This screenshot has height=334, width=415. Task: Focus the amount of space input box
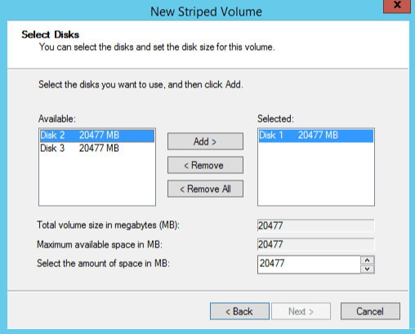coord(309,265)
